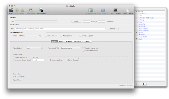Click the Pause encode icon
This screenshot has width=169, height=99.
coord(22,10)
